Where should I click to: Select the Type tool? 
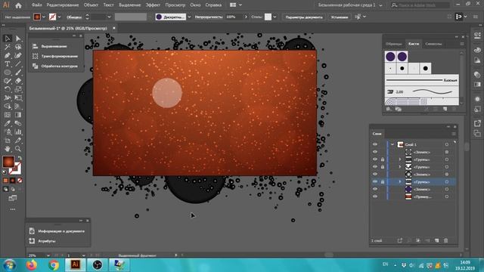tap(8, 64)
